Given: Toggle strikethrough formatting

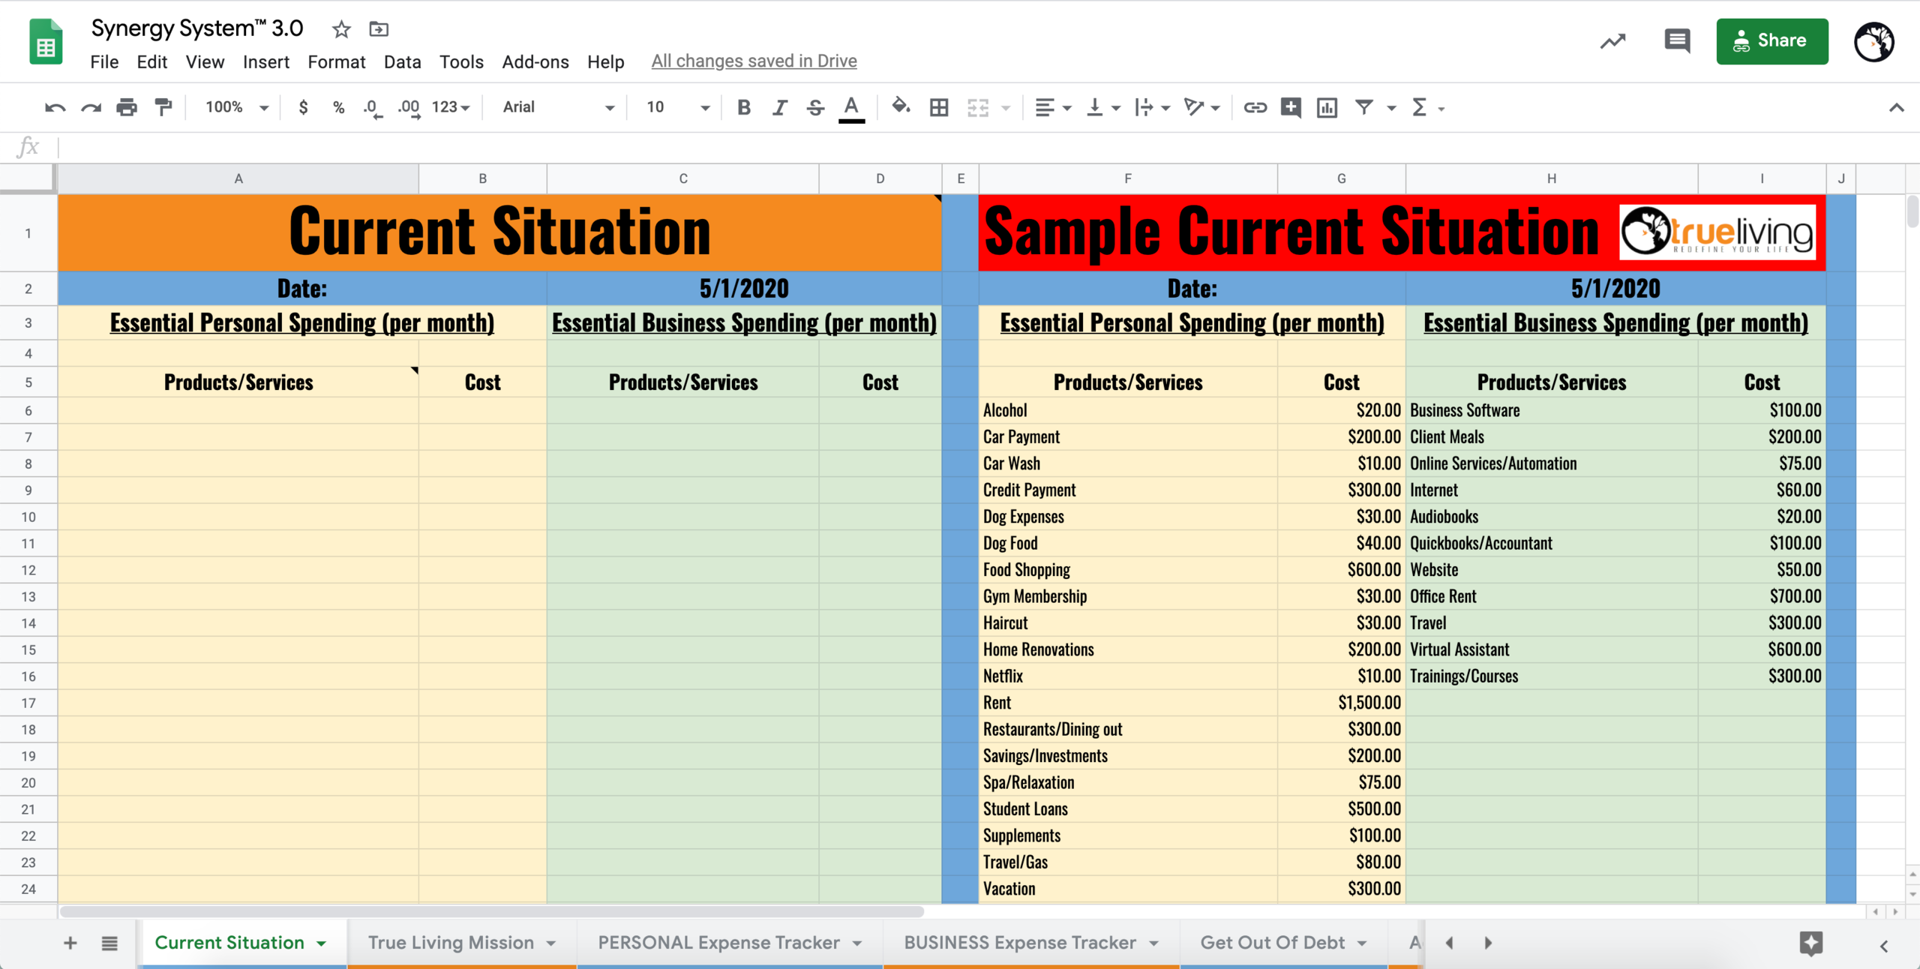Looking at the screenshot, I should click(x=815, y=107).
